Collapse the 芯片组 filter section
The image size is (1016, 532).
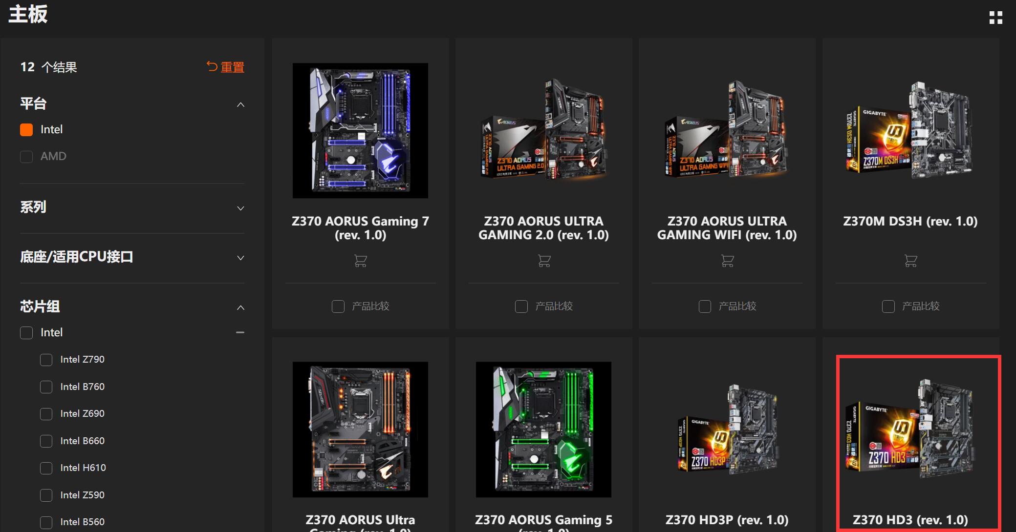[240, 307]
